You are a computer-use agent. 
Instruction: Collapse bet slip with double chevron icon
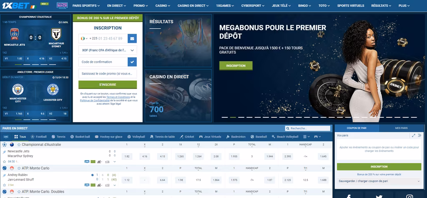419,136
